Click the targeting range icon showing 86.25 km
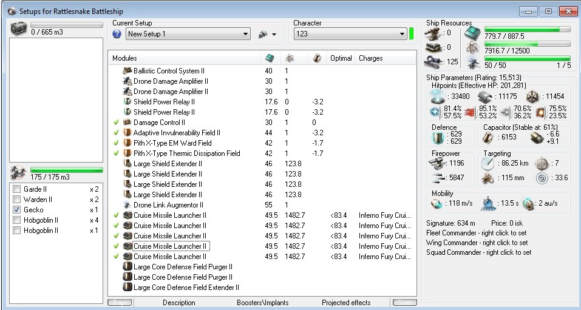Image resolution: width=581 pixels, height=310 pixels. [x=488, y=163]
